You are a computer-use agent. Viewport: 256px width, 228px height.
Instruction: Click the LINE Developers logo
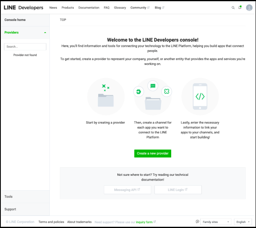coord(24,7)
